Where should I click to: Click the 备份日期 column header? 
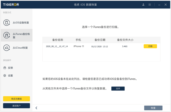(100, 40)
